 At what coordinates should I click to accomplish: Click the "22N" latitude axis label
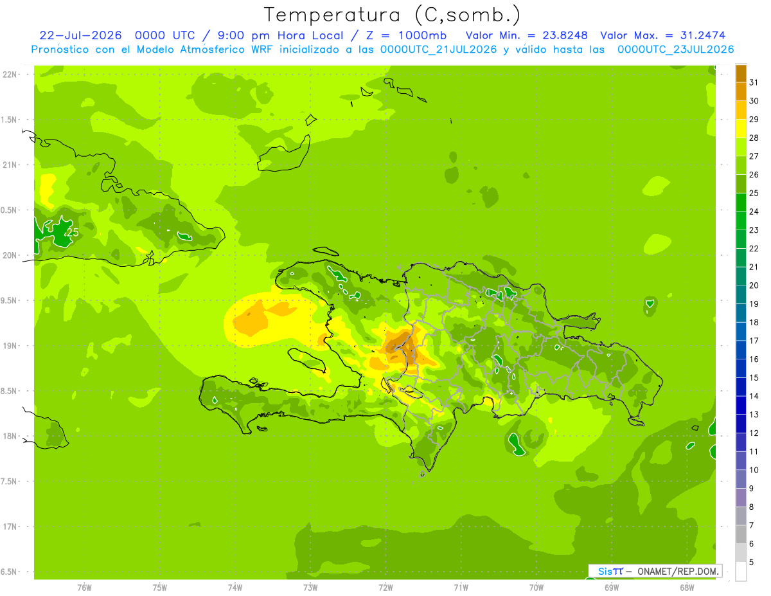[x=10, y=74]
